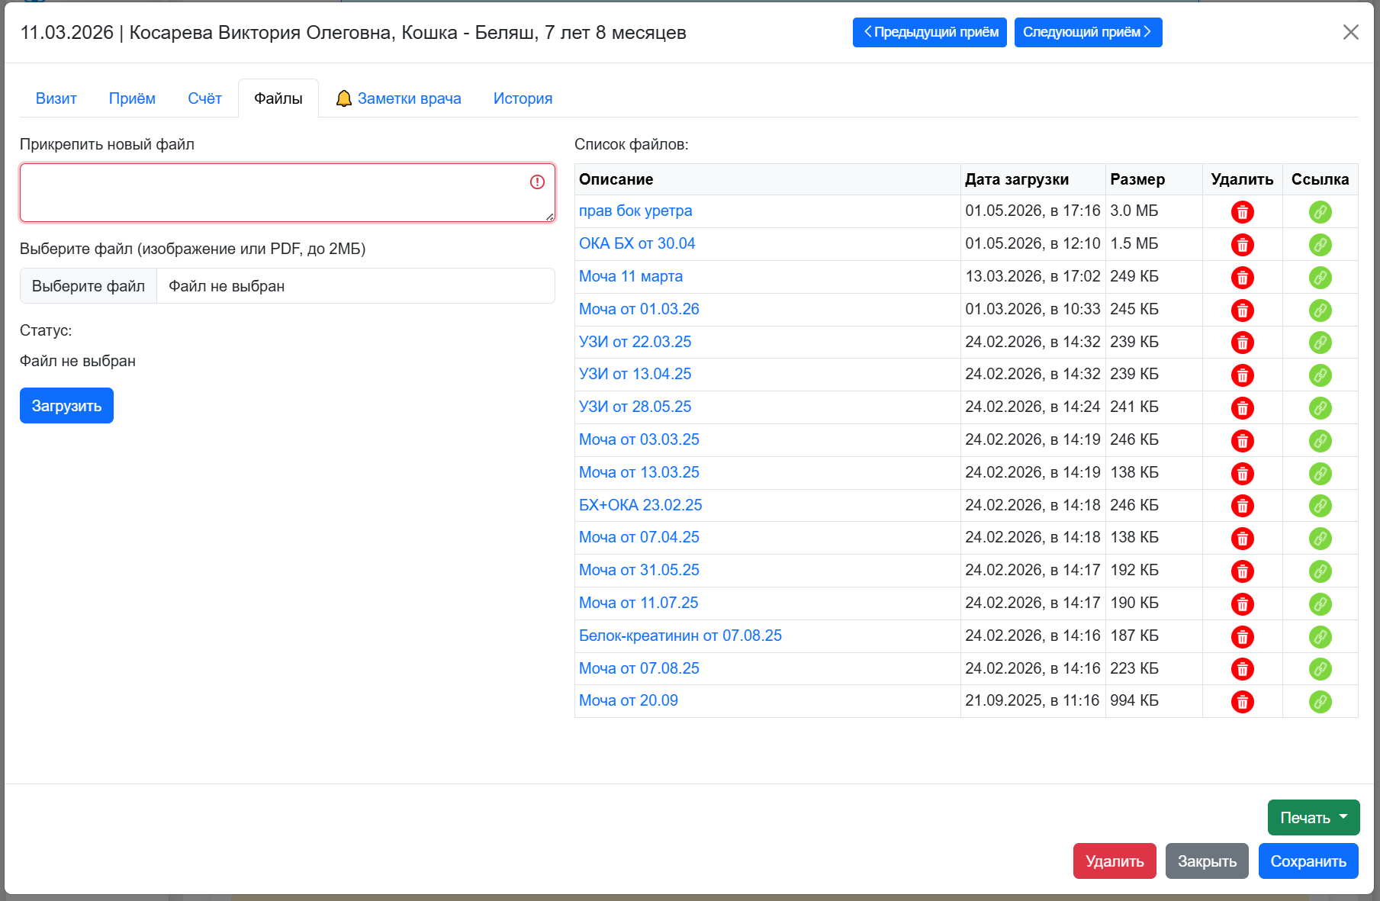Expand the Печать dropdown

tap(1313, 817)
